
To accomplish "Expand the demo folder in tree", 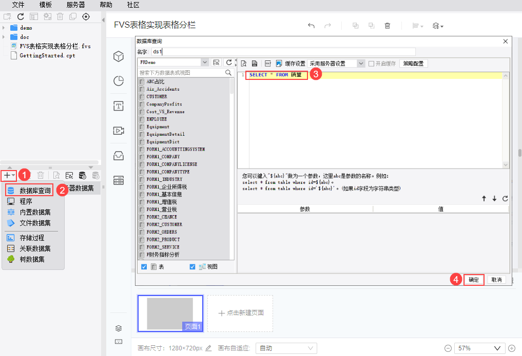I will (4, 28).
